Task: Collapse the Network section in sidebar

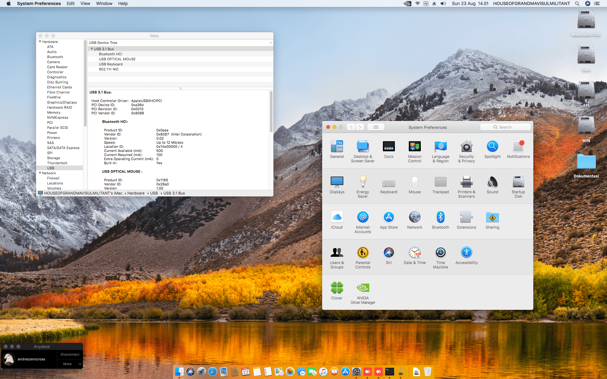Action: 40,173
